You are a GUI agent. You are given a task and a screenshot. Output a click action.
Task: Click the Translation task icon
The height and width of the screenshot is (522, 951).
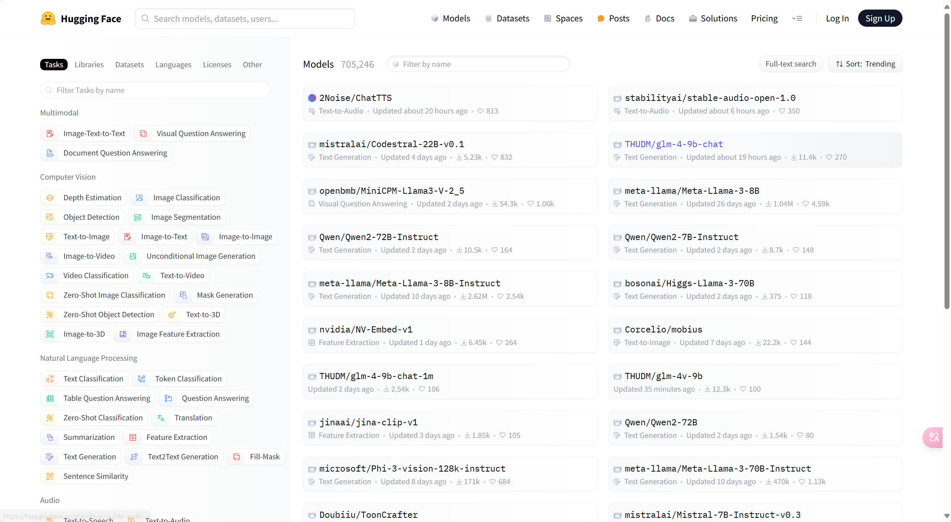[161, 418]
